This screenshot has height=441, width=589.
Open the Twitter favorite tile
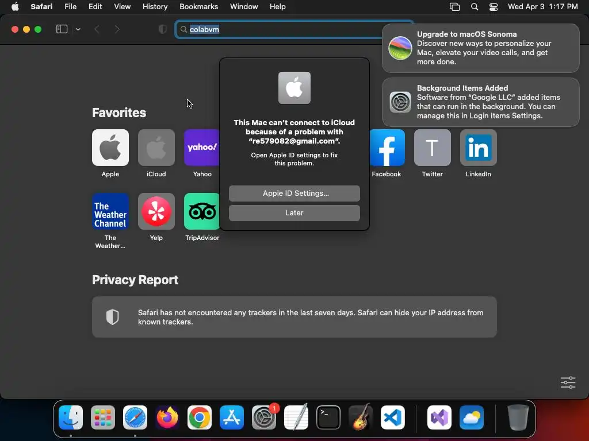(x=433, y=148)
